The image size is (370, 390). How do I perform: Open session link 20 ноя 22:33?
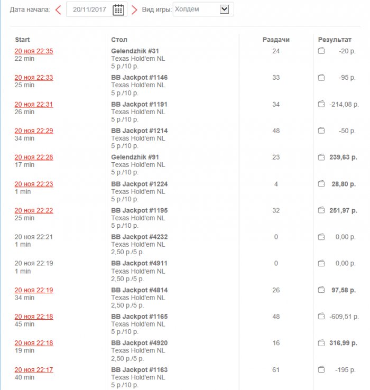(34, 78)
